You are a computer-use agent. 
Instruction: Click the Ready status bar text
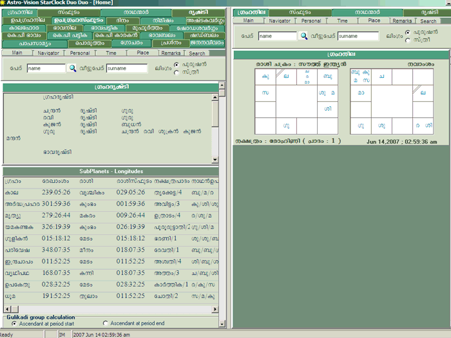pos(6,335)
